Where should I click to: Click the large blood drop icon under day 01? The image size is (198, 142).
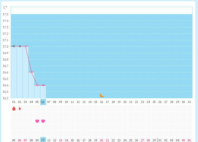pos(14,108)
